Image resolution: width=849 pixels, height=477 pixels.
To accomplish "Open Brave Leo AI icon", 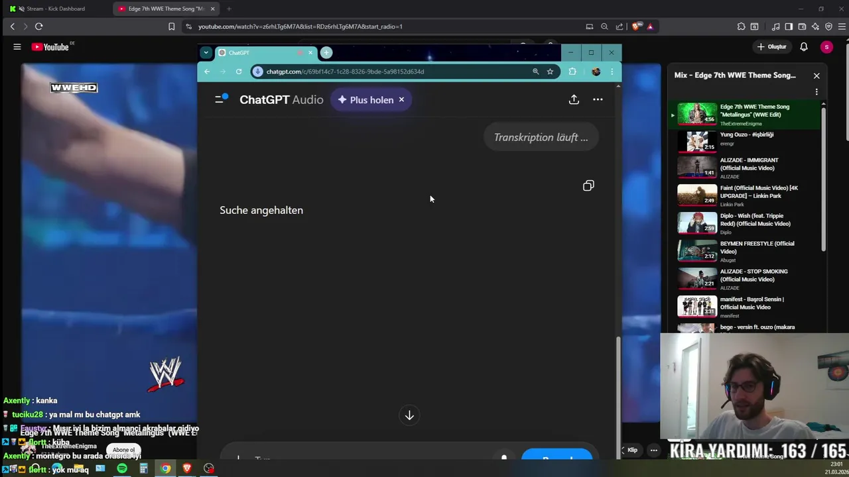I will [x=815, y=26].
